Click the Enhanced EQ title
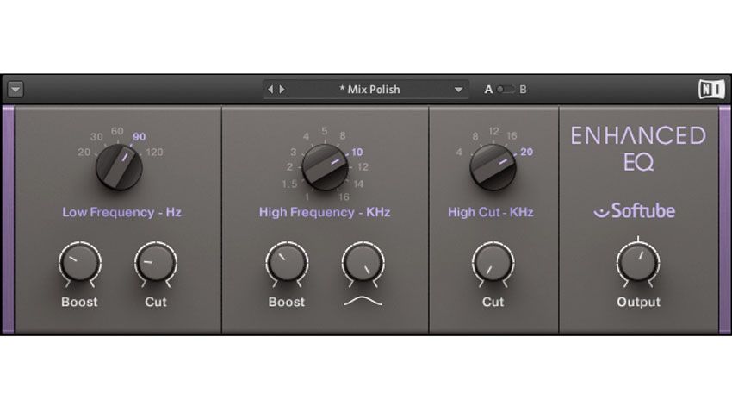The height and width of the screenshot is (412, 732). [638, 148]
